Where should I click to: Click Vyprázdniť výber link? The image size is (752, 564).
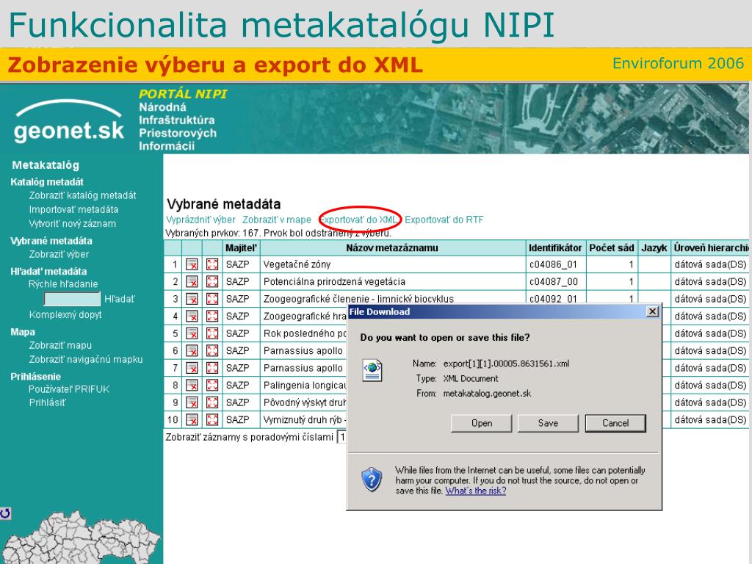click(x=200, y=220)
